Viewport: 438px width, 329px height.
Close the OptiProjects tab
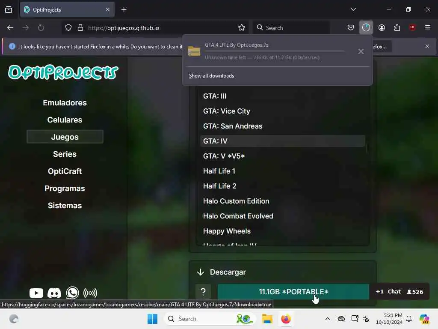(108, 9)
